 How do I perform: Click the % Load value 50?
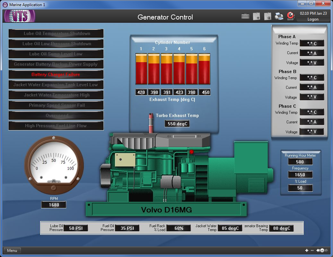pyautogui.click(x=300, y=188)
